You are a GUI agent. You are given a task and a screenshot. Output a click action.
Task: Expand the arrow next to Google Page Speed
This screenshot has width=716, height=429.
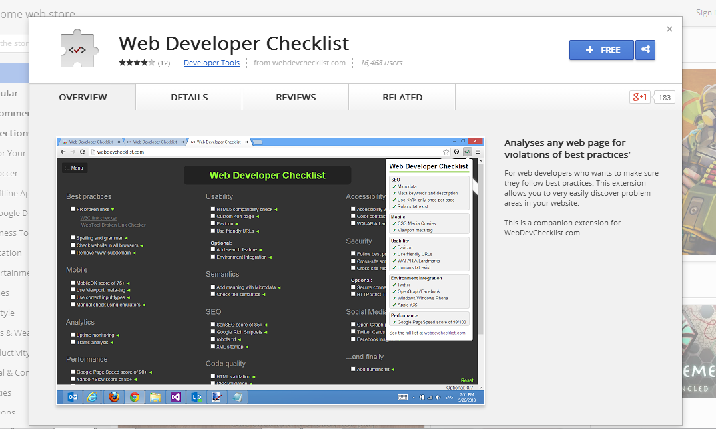point(151,373)
